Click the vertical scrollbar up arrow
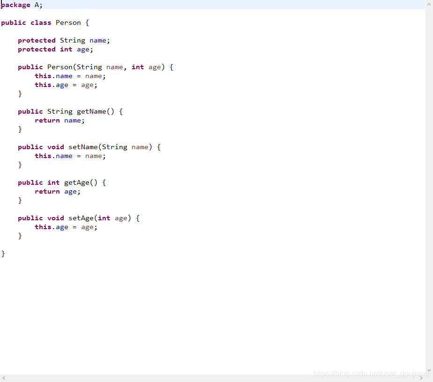 pyautogui.click(x=429, y=4)
